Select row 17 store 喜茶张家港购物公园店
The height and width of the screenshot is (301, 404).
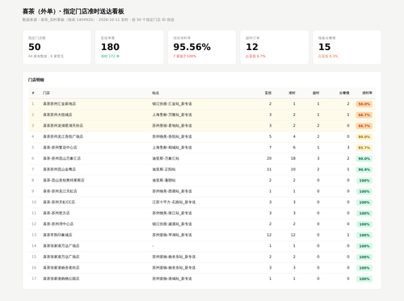tap(61, 278)
